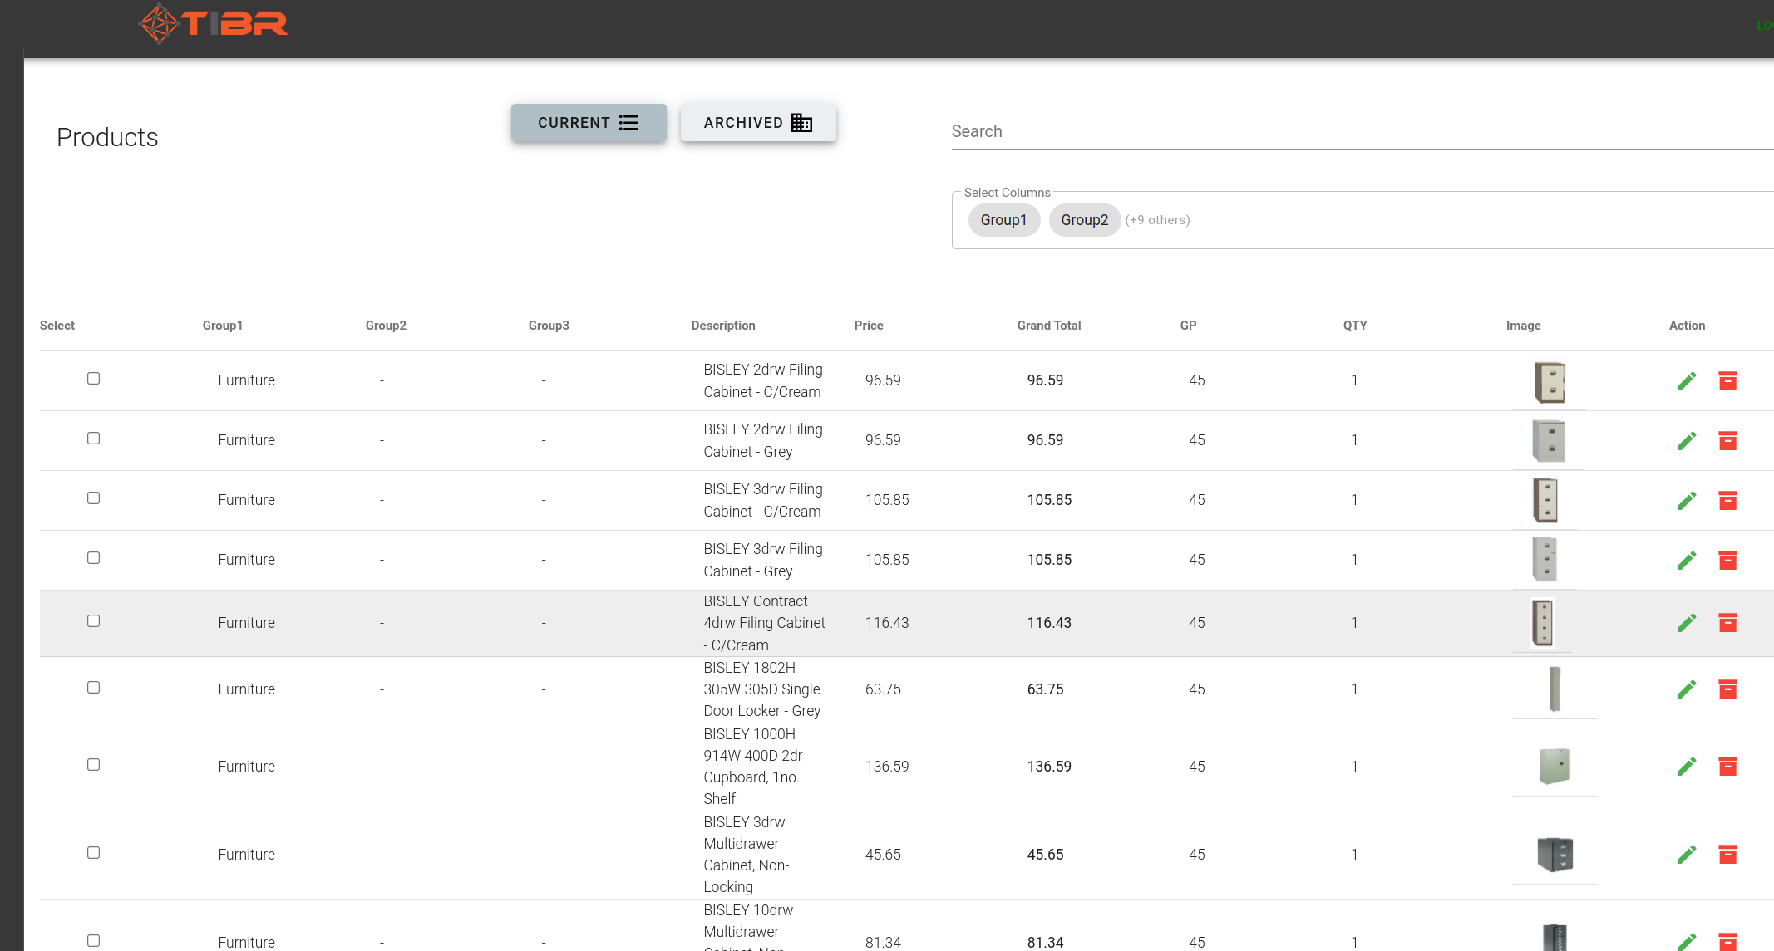Sort by Grand Total column header
Screen dimensions: 1774x951
[x=1049, y=326]
